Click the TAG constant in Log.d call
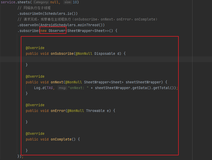This screenshot has height=160, width=212. (49, 88)
